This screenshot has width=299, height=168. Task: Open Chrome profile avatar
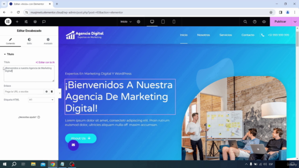(288, 13)
